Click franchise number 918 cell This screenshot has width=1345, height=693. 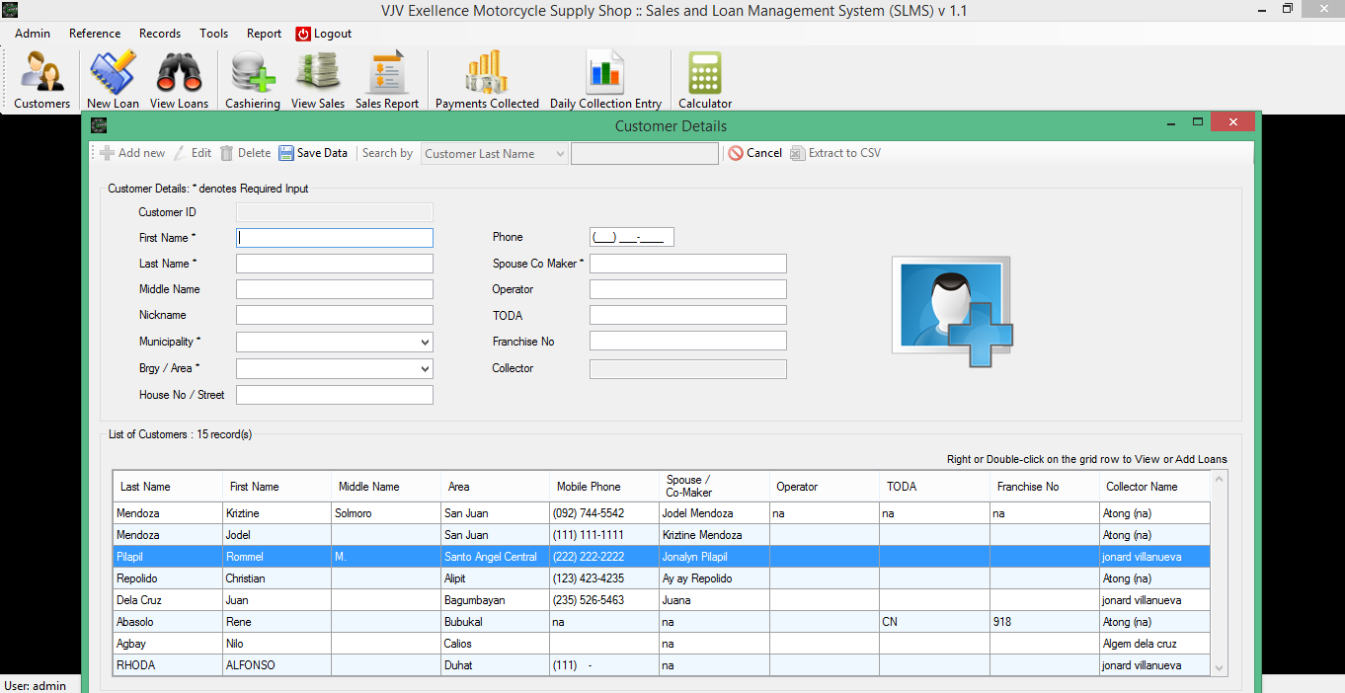point(1045,622)
